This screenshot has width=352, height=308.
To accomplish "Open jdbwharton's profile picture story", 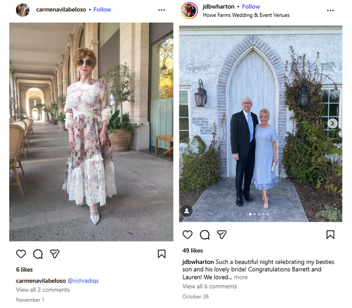I will (x=189, y=10).
